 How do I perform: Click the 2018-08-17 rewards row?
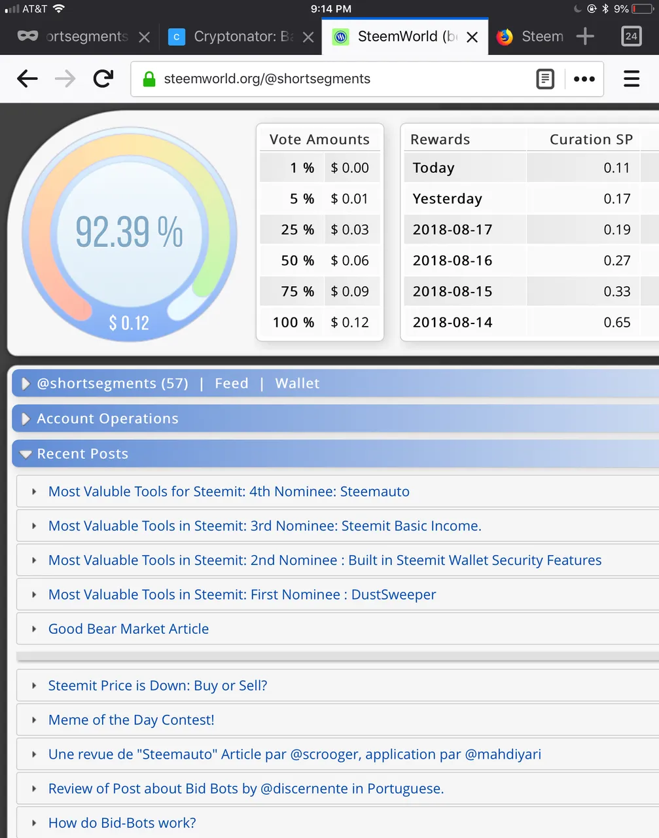pos(531,230)
